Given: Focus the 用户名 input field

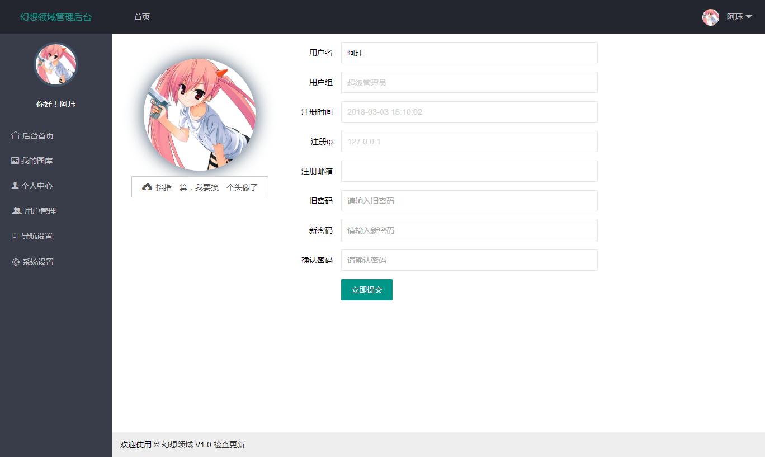Looking at the screenshot, I should 469,53.
